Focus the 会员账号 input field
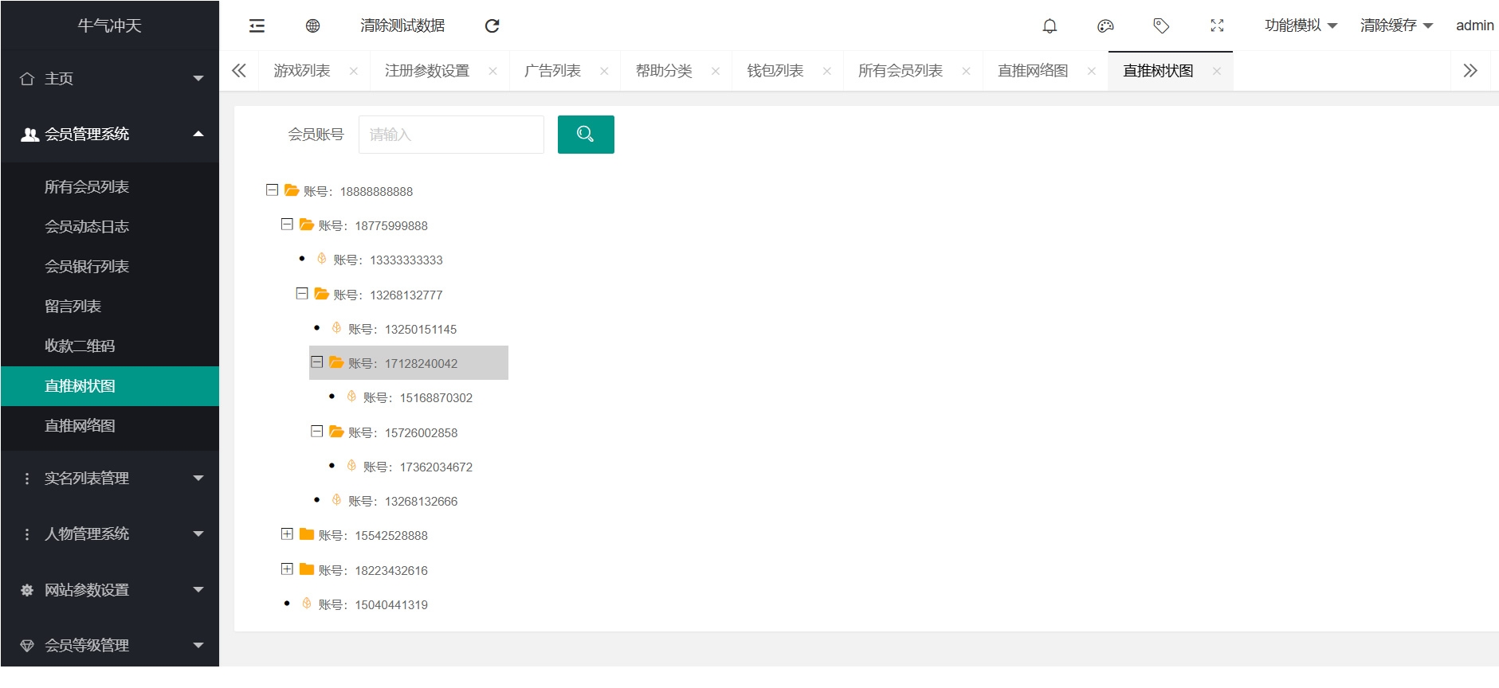The image size is (1499, 688). click(x=451, y=135)
